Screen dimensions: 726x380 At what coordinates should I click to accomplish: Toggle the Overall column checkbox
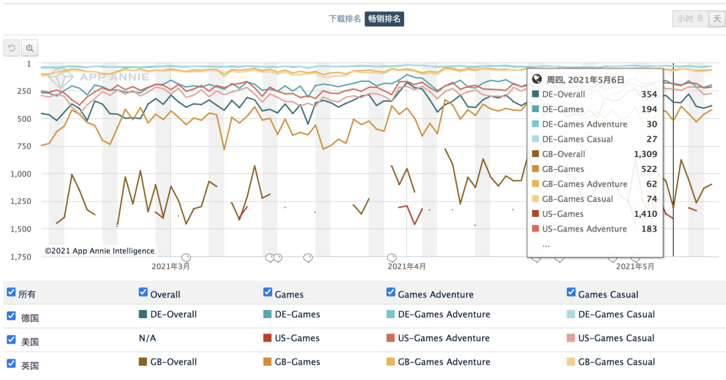(x=143, y=292)
